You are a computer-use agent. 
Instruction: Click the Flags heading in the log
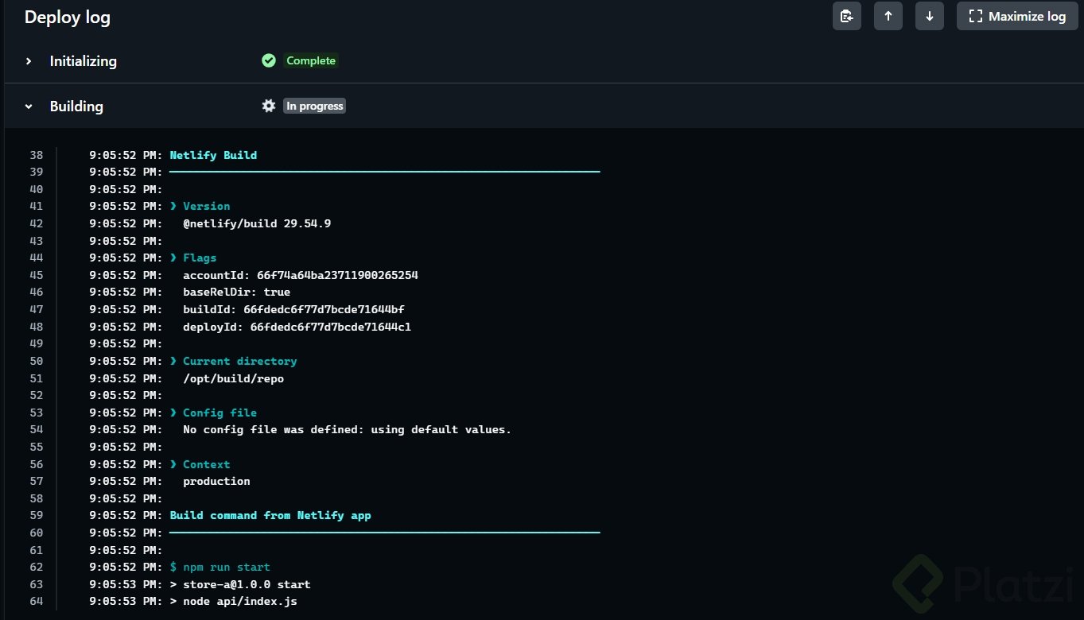pos(200,258)
